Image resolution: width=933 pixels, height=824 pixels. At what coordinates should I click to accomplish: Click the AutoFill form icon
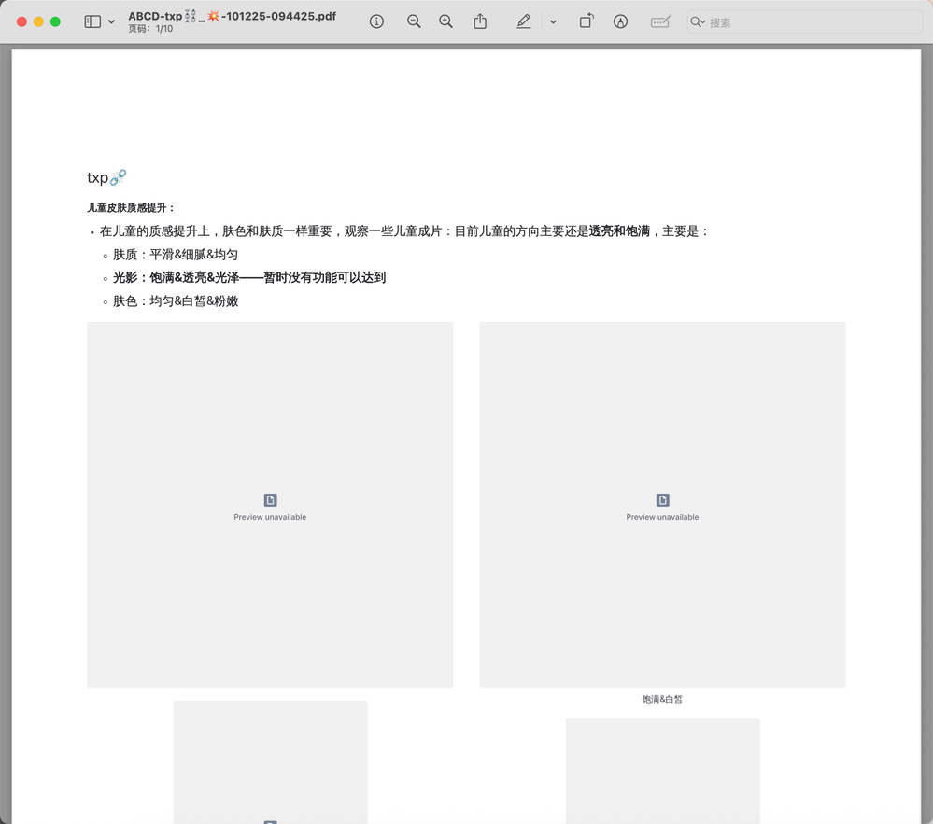pyautogui.click(x=661, y=21)
